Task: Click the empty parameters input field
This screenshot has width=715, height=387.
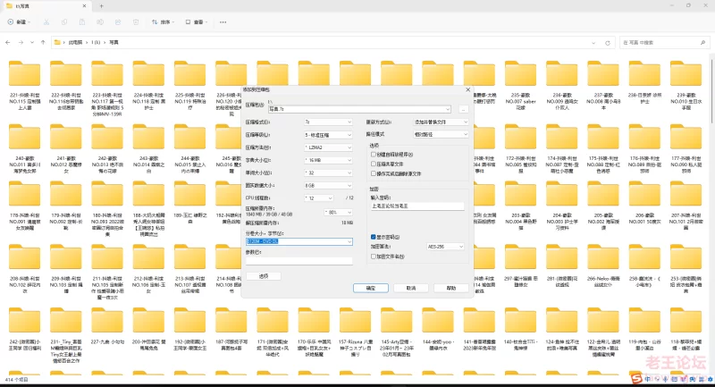Action: point(299,261)
